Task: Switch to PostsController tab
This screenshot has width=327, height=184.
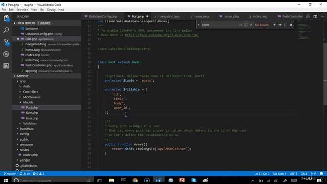Action: tap(290, 16)
